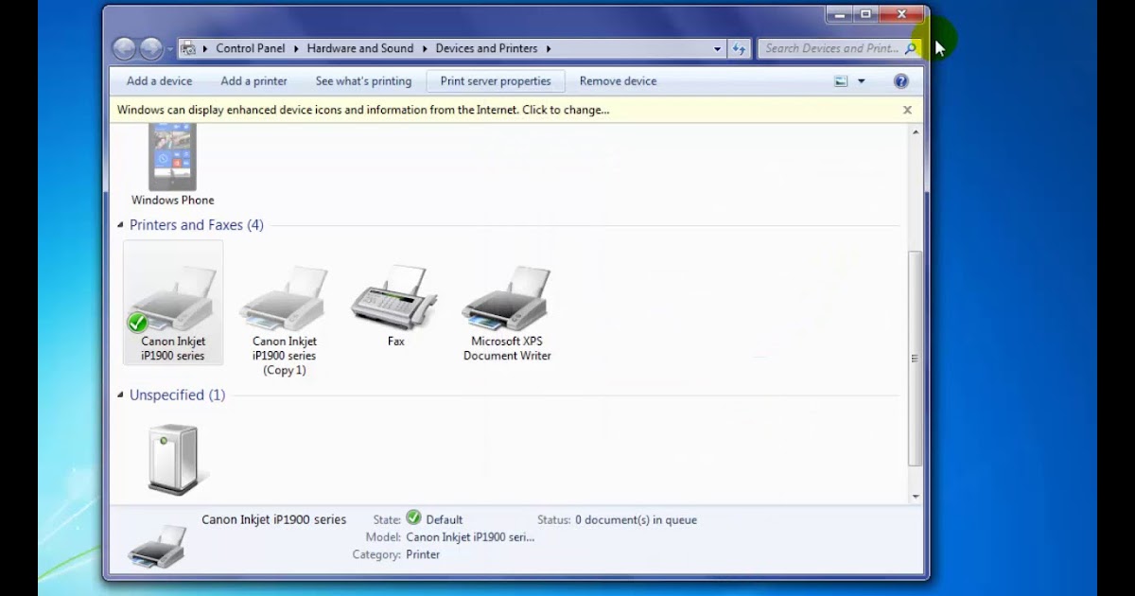This screenshot has width=1135, height=596.
Task: Click Add a device
Action: (x=159, y=81)
